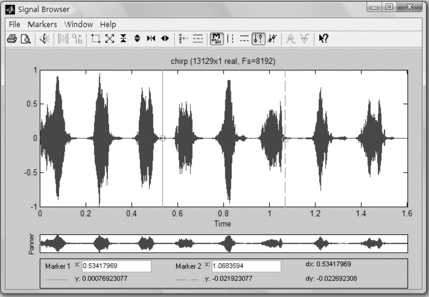The width and height of the screenshot is (429, 297).
Task: Open the Markers menu
Action: click(42, 24)
